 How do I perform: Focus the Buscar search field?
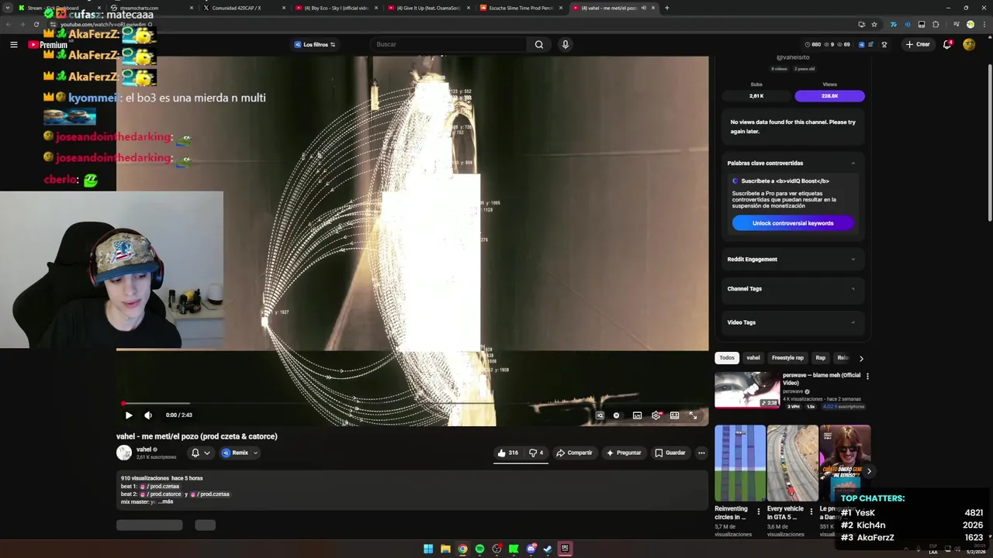(x=450, y=44)
